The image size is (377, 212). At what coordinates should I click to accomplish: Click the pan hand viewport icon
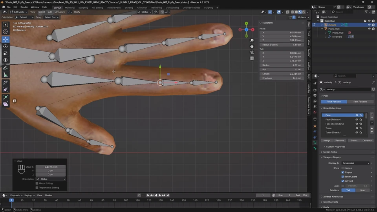point(252,46)
